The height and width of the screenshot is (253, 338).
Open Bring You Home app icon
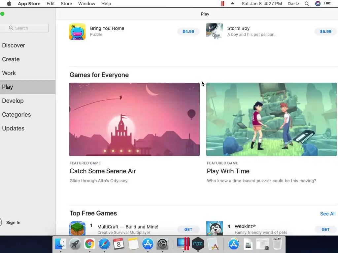(x=77, y=32)
